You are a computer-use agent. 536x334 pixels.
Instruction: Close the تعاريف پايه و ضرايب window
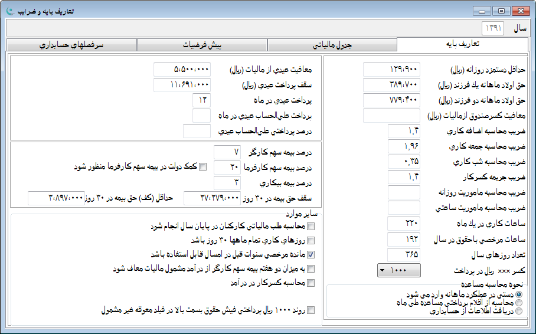[520, 10]
